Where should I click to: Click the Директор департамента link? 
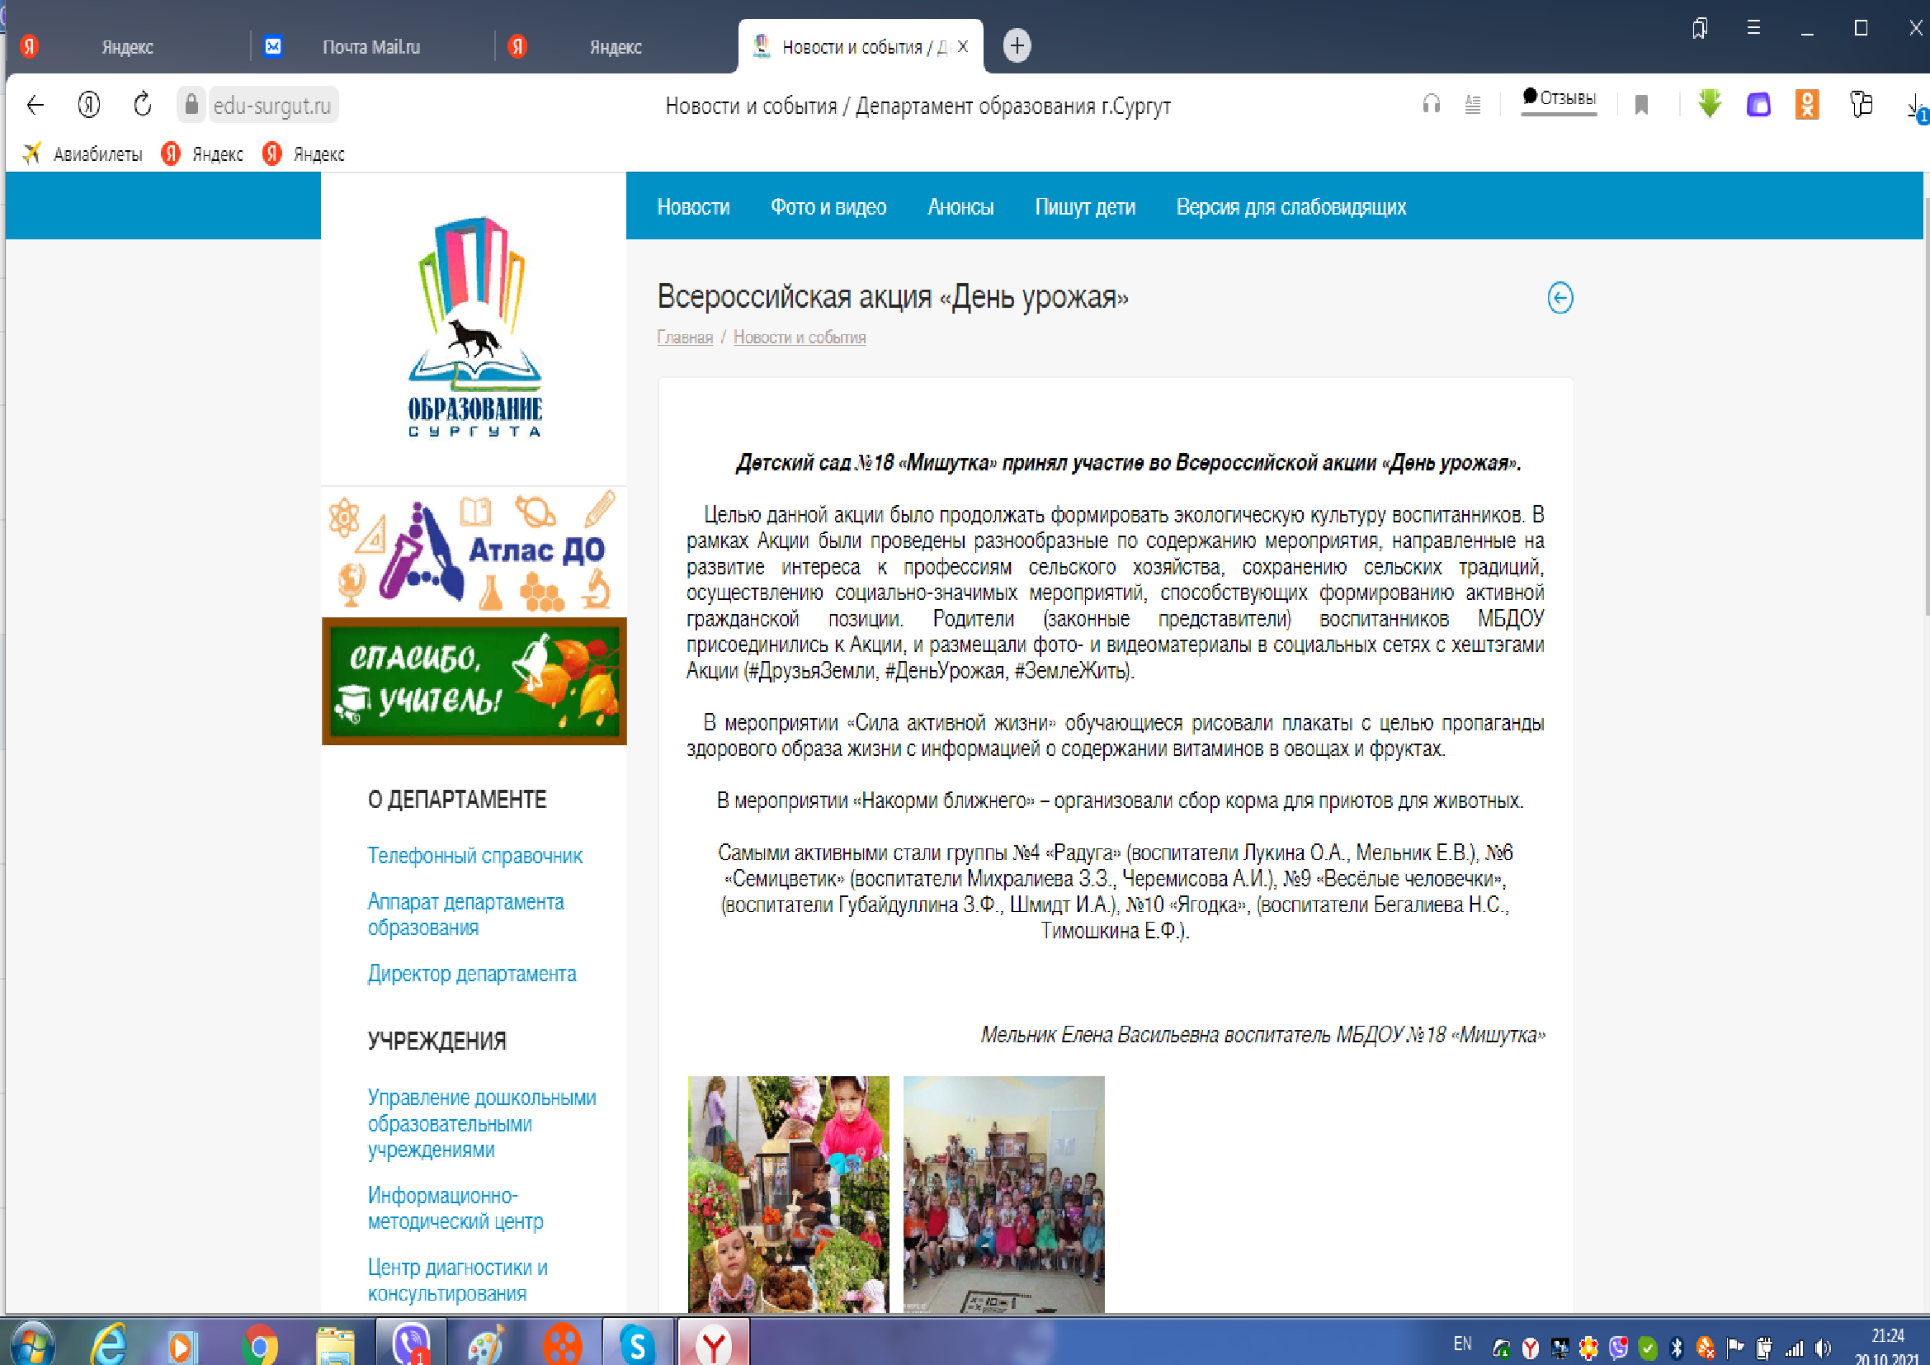click(472, 973)
